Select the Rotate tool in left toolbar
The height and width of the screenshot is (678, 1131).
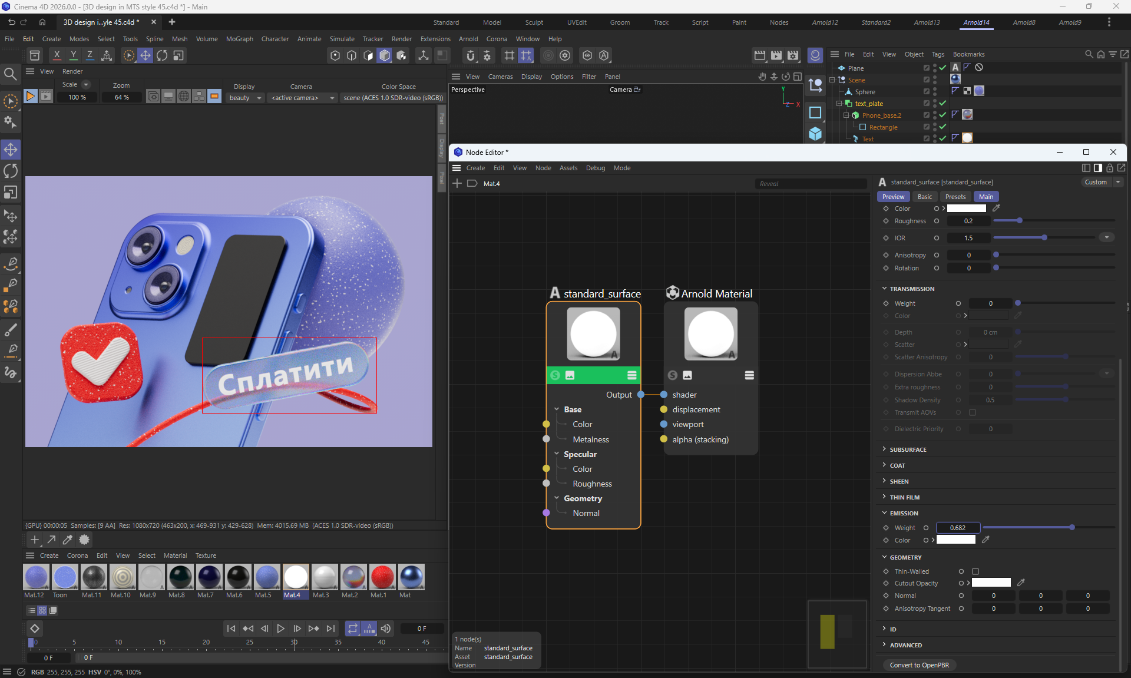(11, 171)
